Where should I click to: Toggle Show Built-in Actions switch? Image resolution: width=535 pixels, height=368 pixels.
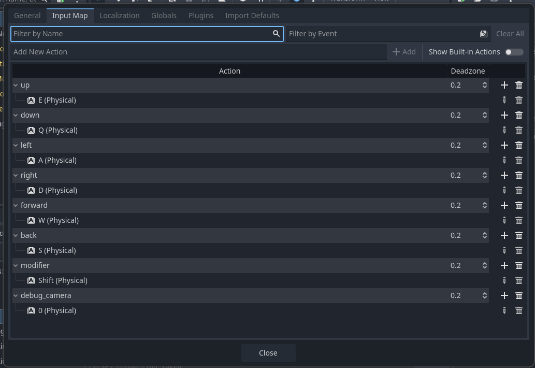(514, 52)
